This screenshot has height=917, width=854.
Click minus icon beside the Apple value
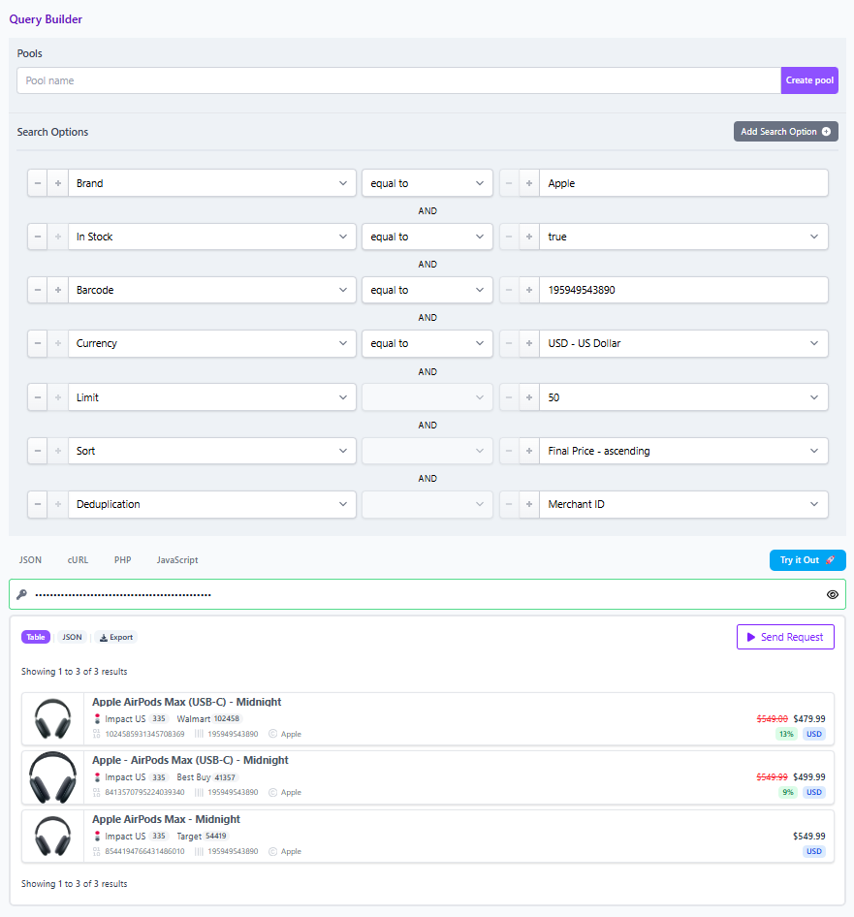pos(509,183)
